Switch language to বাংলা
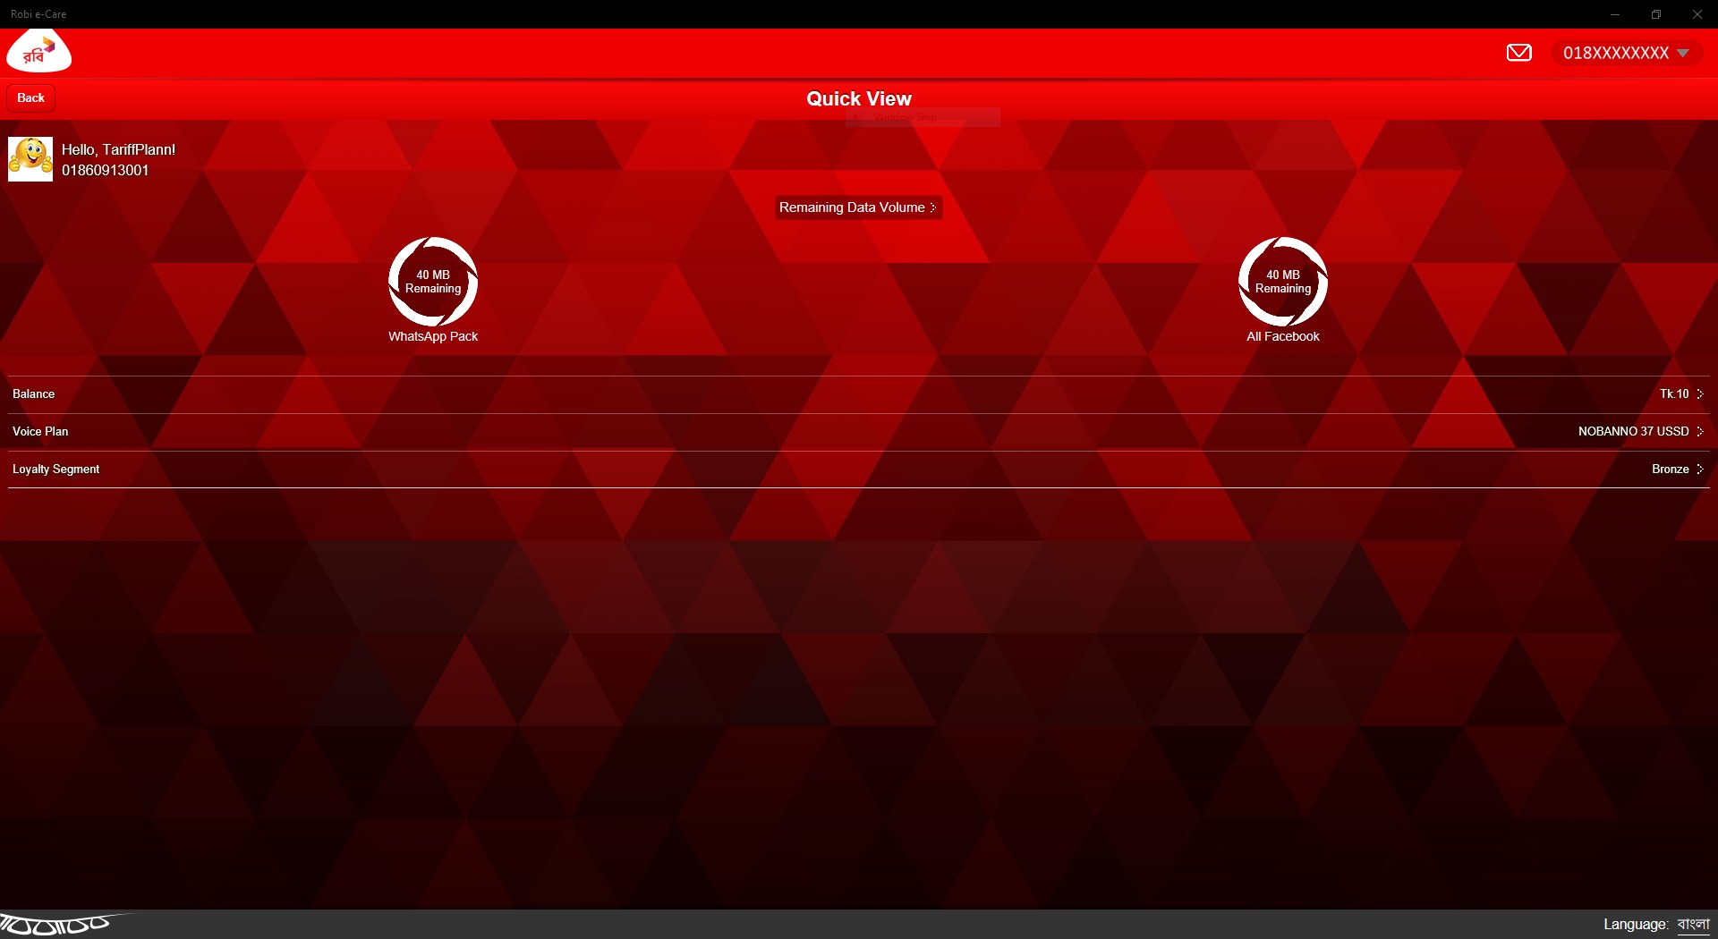Screen dimensions: 1718x939 pos(1693,924)
